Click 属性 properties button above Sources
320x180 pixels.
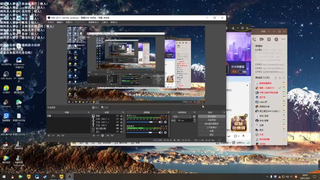coord(95,108)
